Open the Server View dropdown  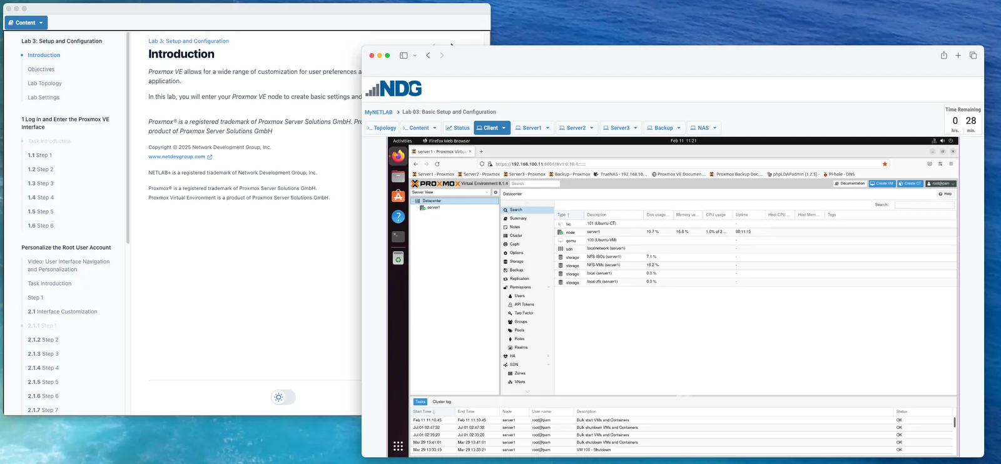point(450,193)
